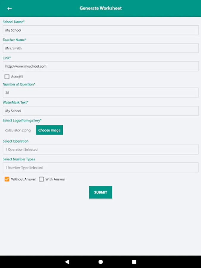201x268 pixels.
Task: Select the School Name input field
Action: pyautogui.click(x=100, y=30)
